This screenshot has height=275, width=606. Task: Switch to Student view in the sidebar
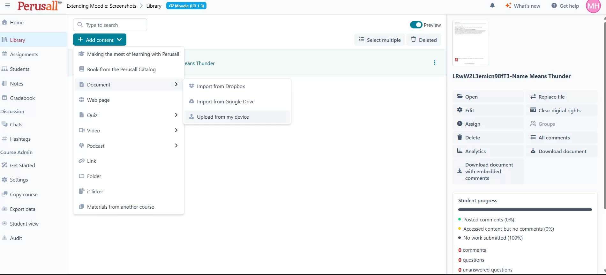pyautogui.click(x=24, y=224)
